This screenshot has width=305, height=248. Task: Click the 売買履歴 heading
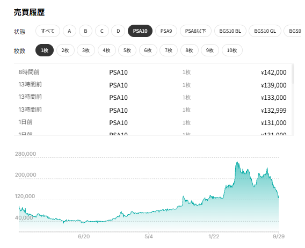click(29, 12)
